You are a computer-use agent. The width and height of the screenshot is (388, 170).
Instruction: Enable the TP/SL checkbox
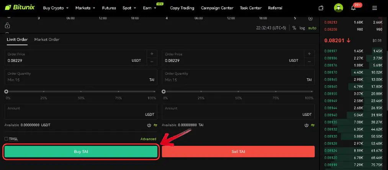point(6,139)
